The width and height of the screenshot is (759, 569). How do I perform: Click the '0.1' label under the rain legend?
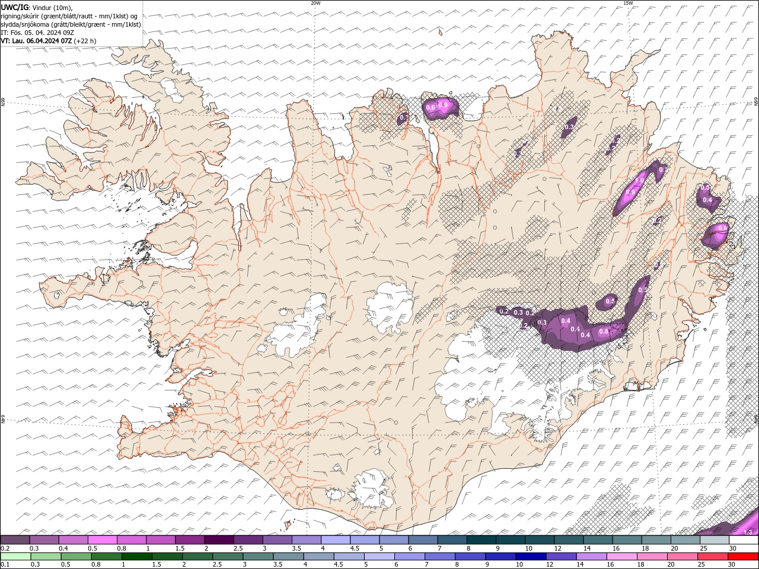[x=4, y=564]
